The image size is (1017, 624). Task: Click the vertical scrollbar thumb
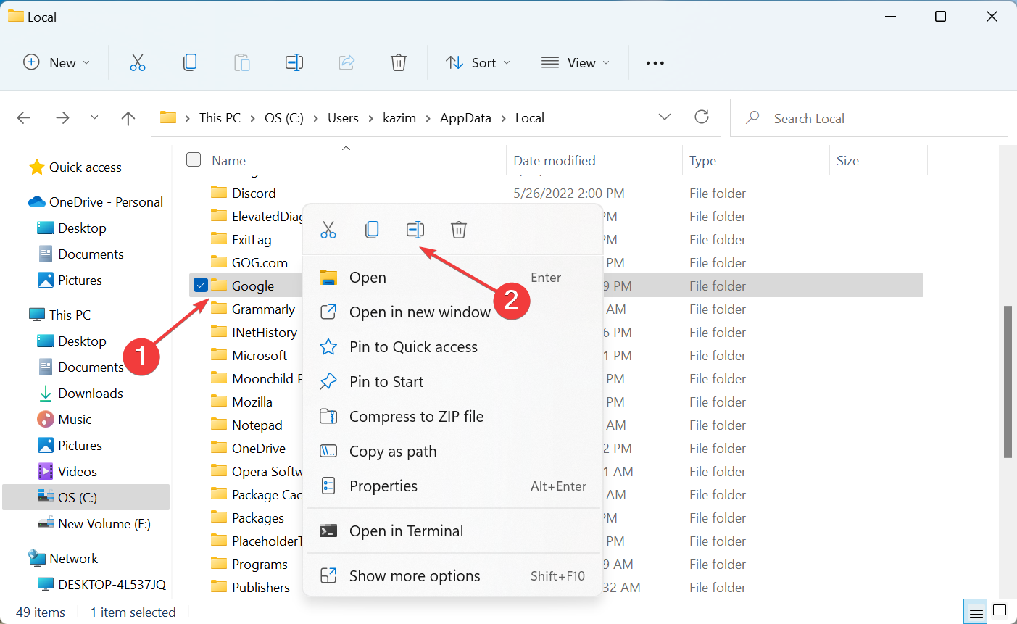pyautogui.click(x=1008, y=382)
